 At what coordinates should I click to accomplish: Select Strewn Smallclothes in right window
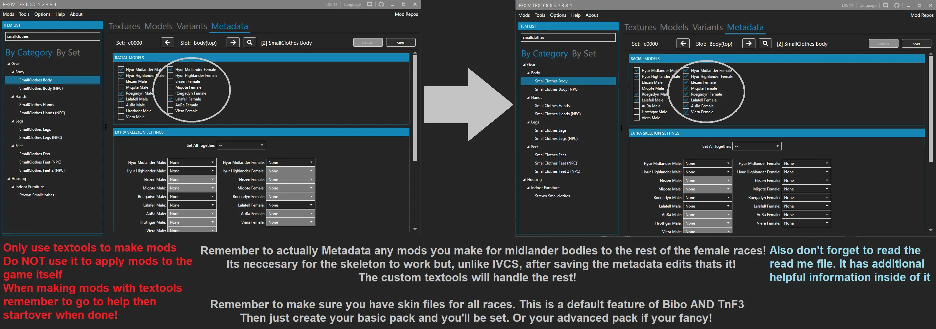[552, 196]
